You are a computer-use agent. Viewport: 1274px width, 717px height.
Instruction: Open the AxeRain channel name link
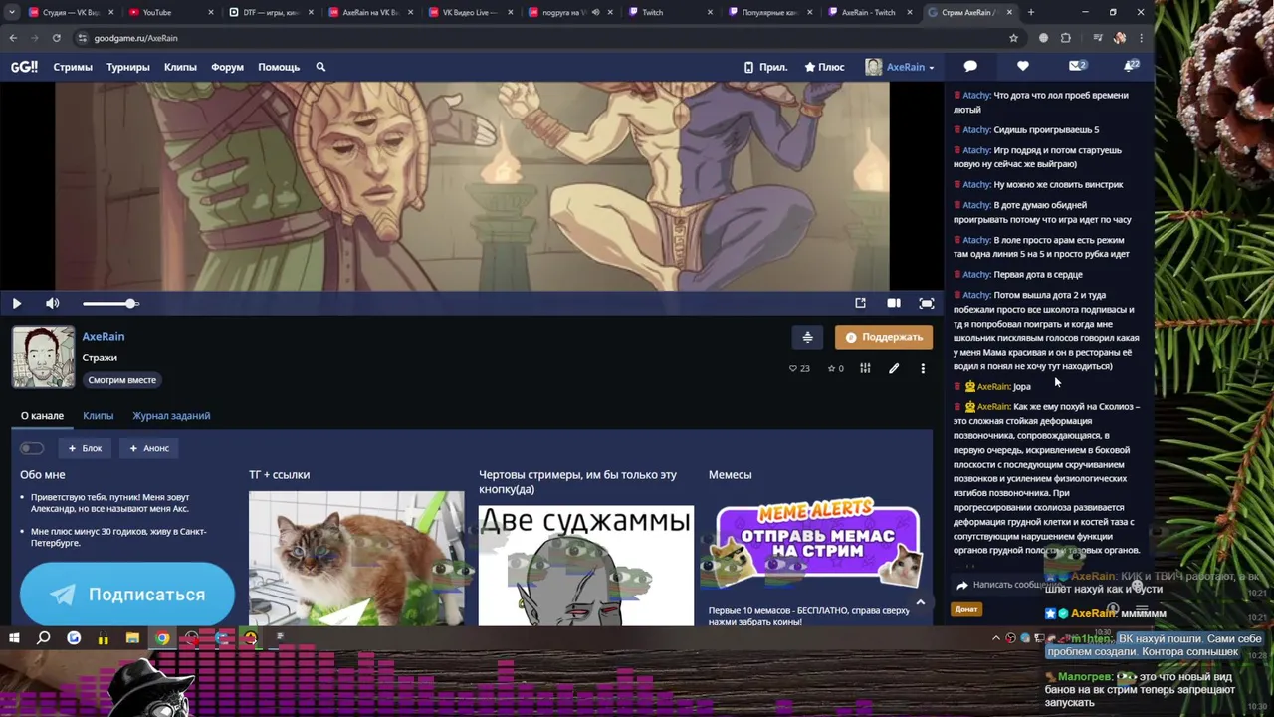click(104, 337)
